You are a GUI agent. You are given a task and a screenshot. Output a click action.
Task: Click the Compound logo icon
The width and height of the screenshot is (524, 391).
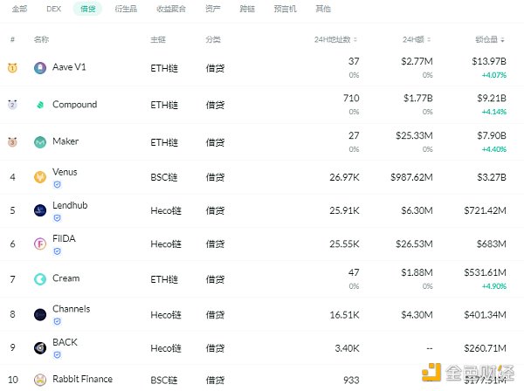point(40,105)
